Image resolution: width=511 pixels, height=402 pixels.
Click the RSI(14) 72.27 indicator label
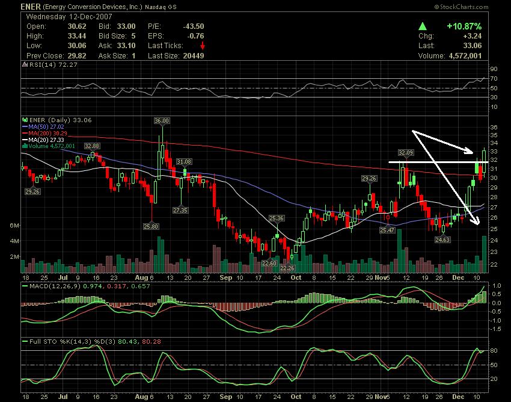coord(54,64)
